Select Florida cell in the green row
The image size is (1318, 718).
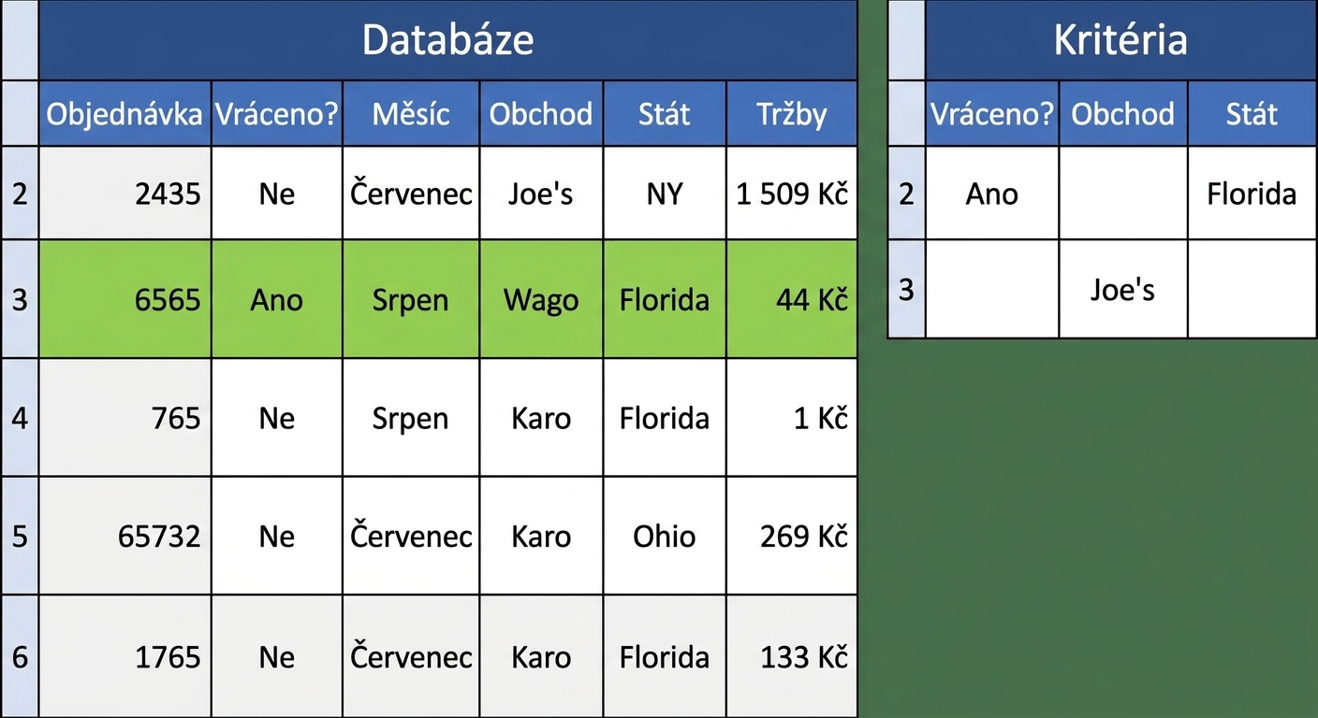665,299
